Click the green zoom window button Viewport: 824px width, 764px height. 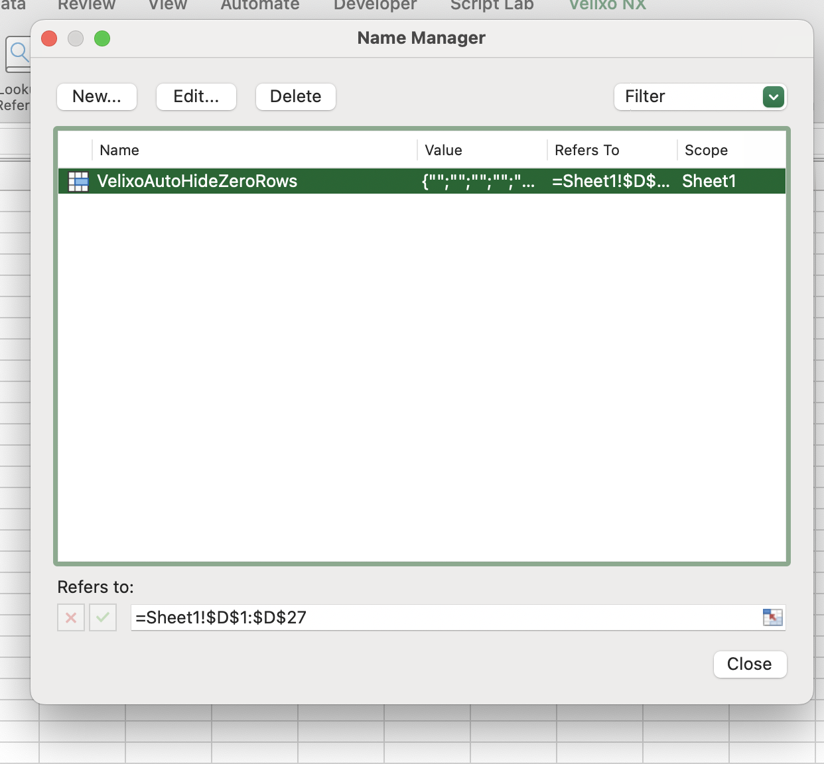click(102, 38)
